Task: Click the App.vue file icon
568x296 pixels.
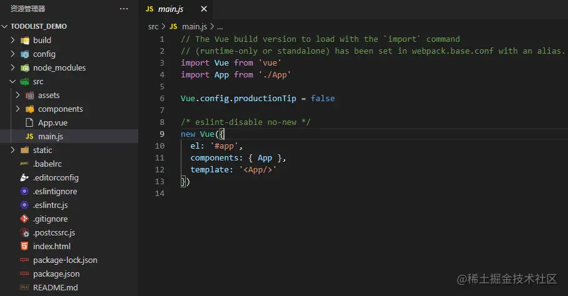Action: pyautogui.click(x=29, y=122)
